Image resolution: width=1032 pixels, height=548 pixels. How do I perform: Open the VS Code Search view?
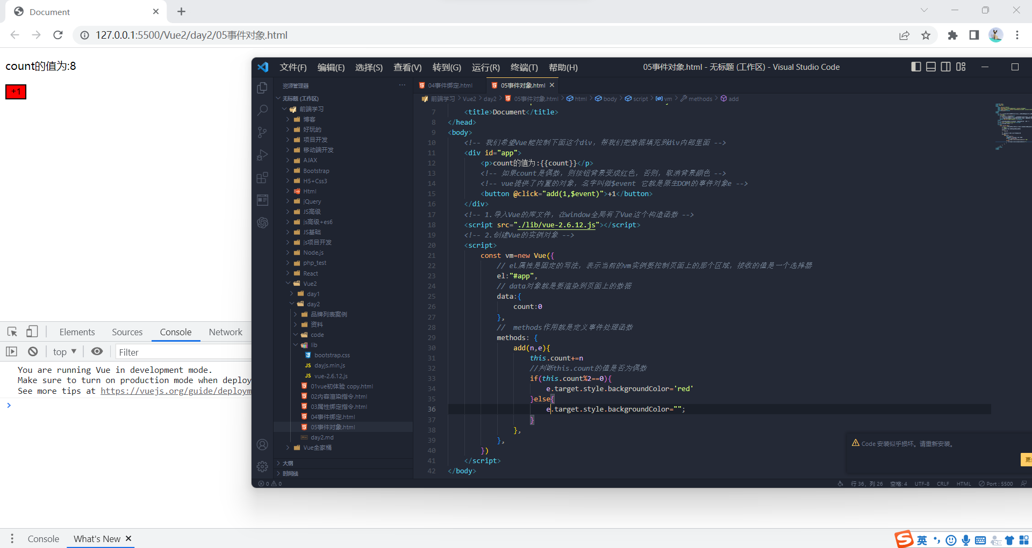pos(262,110)
